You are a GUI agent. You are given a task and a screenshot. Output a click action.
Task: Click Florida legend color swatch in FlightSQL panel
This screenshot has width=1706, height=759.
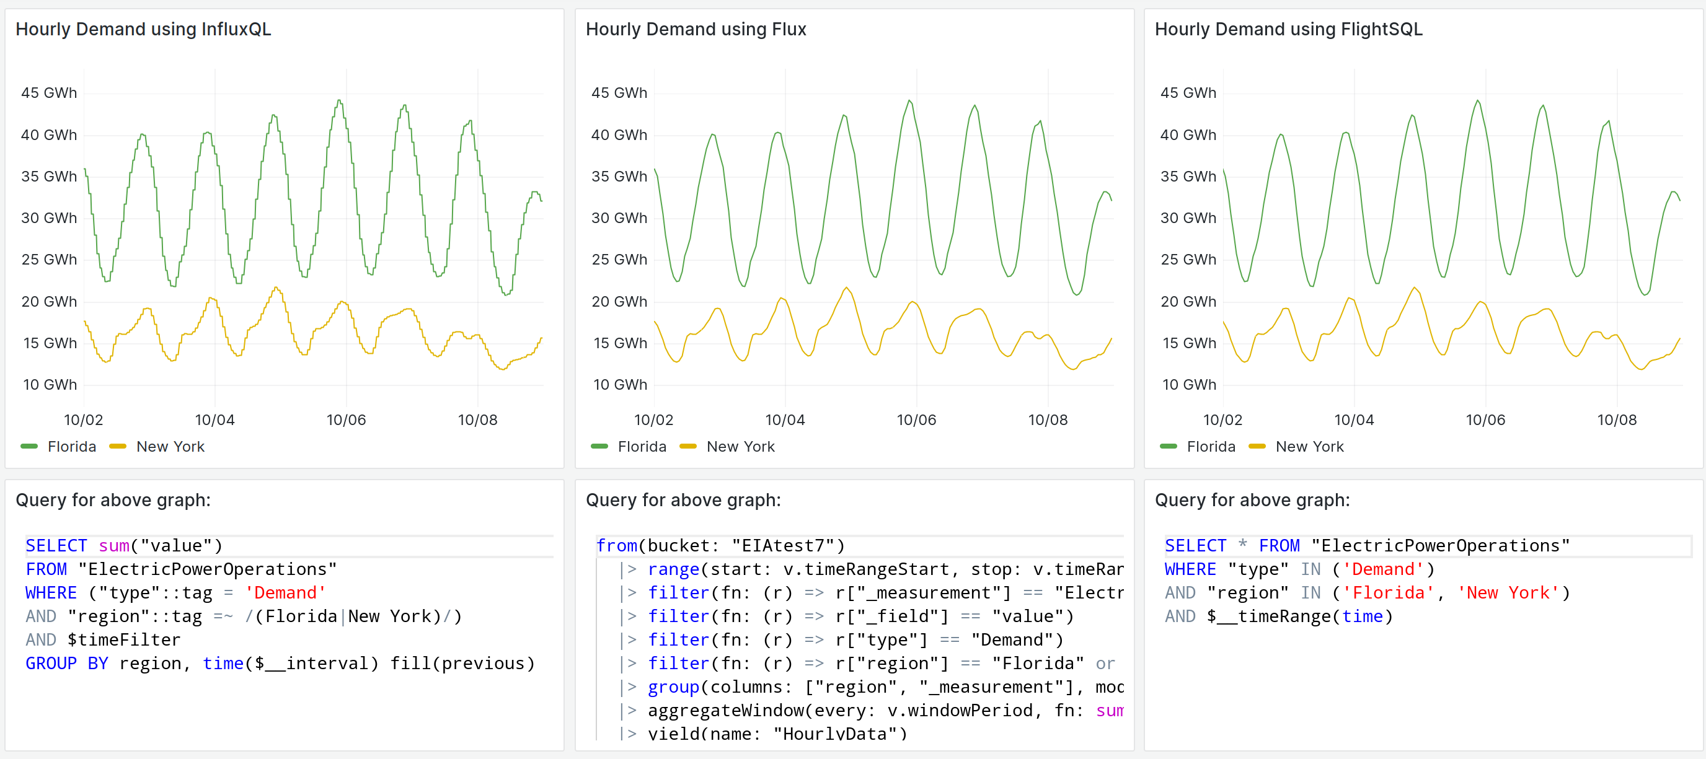1169,447
